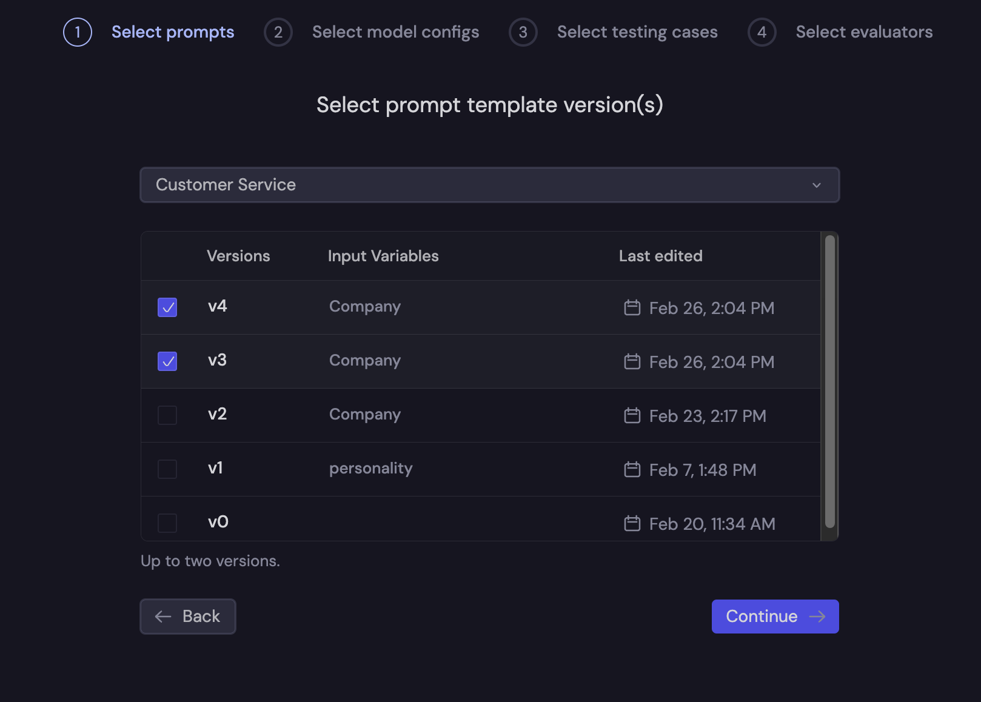The height and width of the screenshot is (702, 981).
Task: Click the Last edited column header
Action: point(661,256)
